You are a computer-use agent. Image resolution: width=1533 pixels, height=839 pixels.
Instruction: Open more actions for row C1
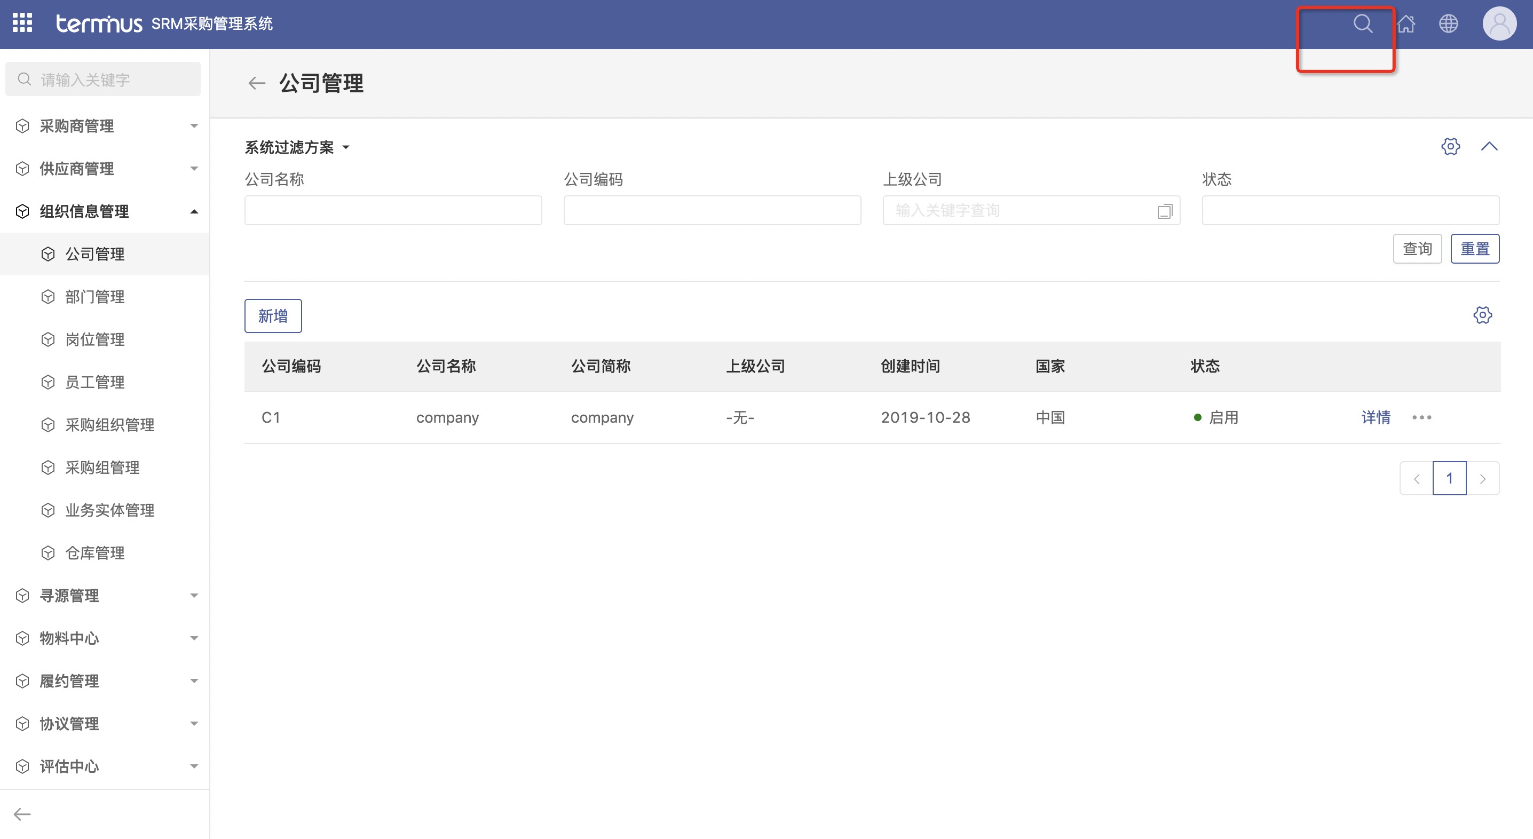[x=1422, y=418]
